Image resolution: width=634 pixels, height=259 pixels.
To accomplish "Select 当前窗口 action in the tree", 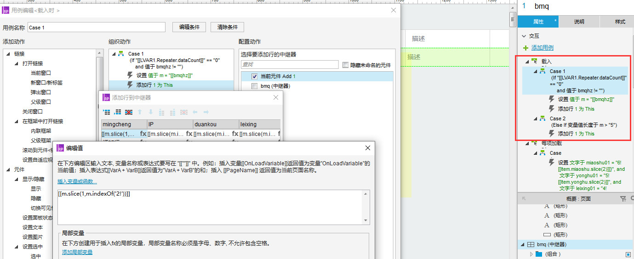I will [x=41, y=73].
